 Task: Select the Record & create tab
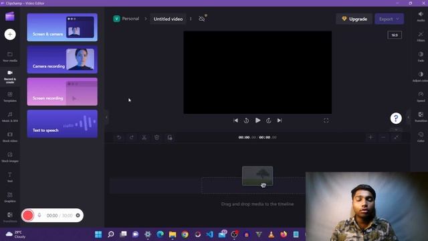pyautogui.click(x=10, y=77)
